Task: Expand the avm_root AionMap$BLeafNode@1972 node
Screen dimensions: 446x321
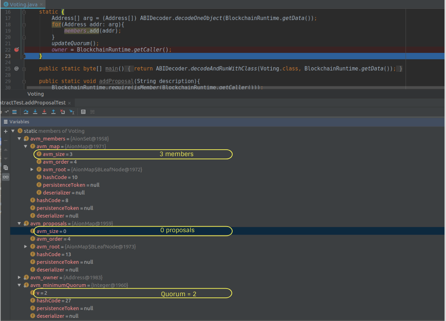Action: (x=32, y=169)
